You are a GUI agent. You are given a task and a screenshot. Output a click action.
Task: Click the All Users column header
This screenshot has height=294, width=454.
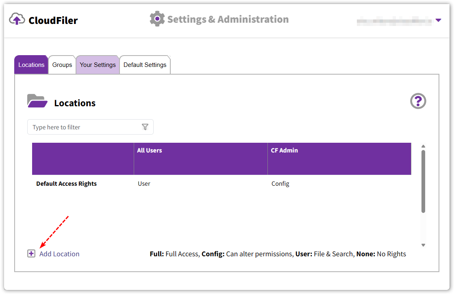coord(150,150)
